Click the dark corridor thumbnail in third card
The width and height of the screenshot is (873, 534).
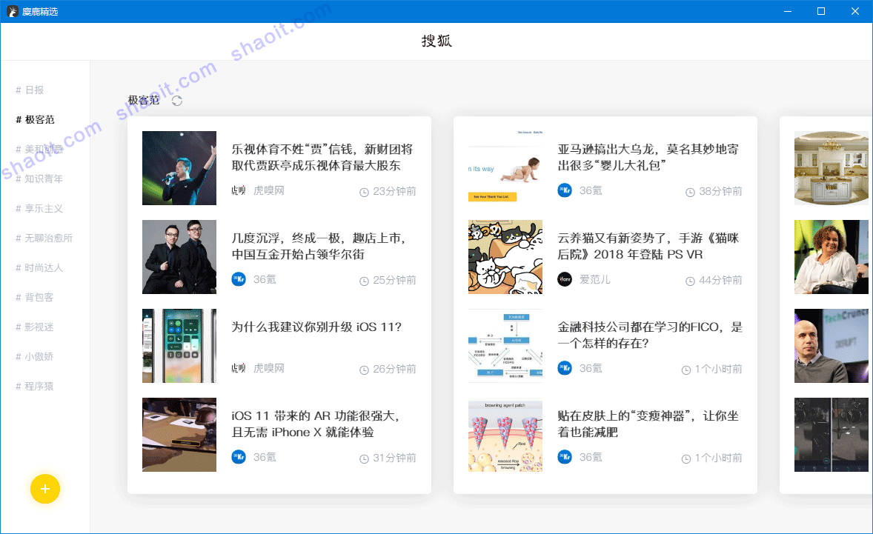[x=831, y=435]
